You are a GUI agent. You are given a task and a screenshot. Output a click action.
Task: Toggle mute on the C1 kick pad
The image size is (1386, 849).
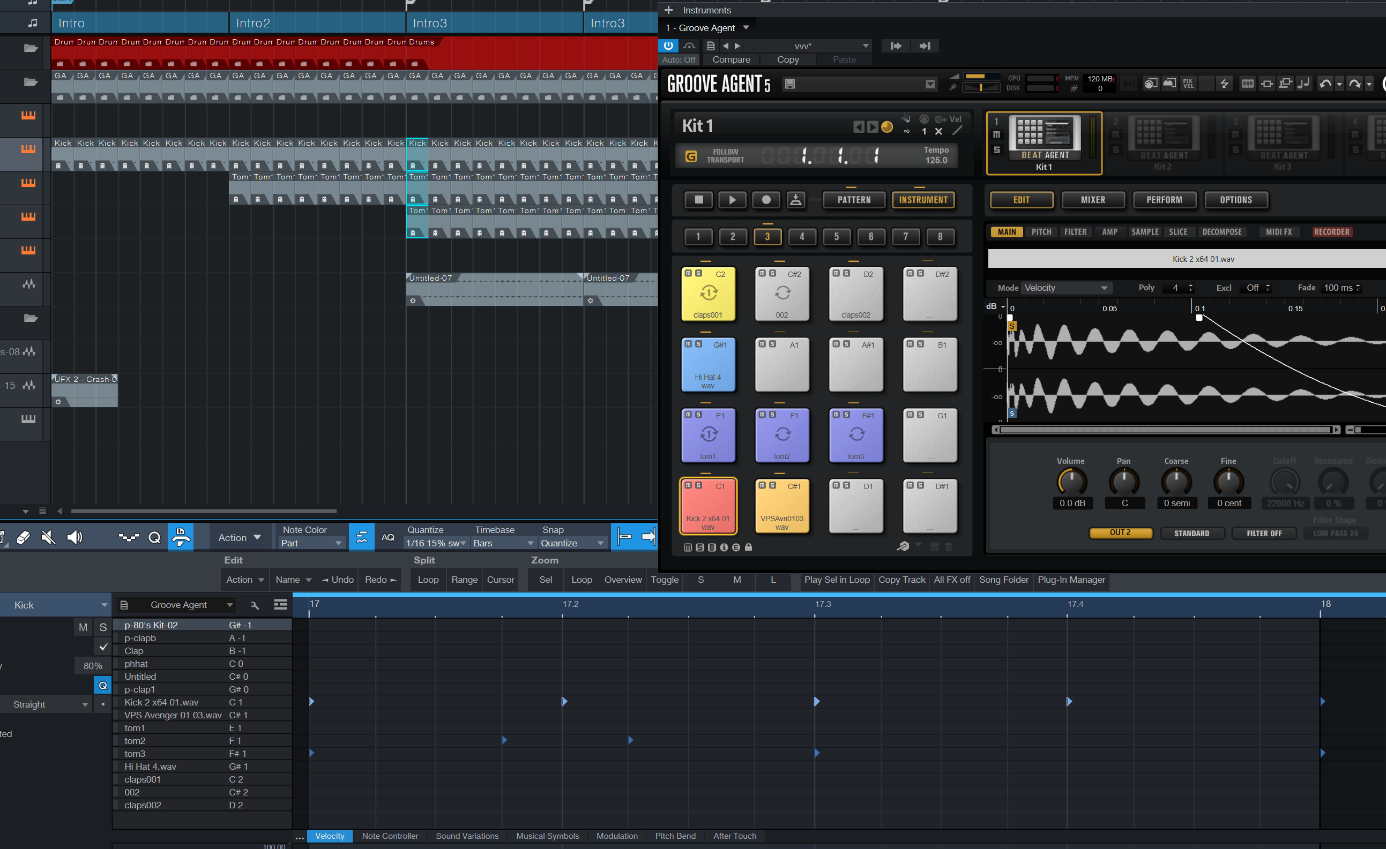point(688,485)
